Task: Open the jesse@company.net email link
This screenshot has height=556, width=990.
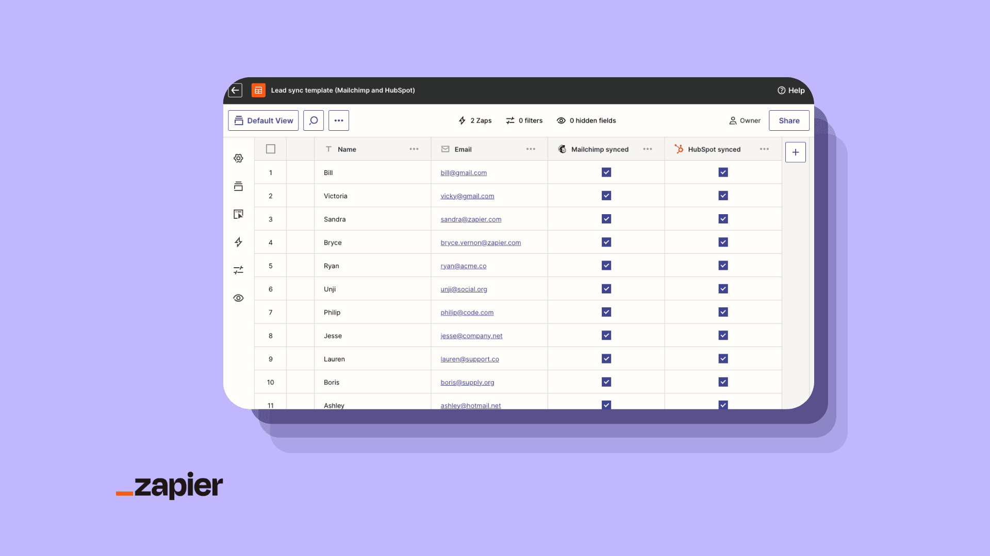Action: click(471, 336)
